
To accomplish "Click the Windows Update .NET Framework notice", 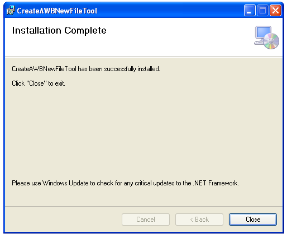I will 125,183.
